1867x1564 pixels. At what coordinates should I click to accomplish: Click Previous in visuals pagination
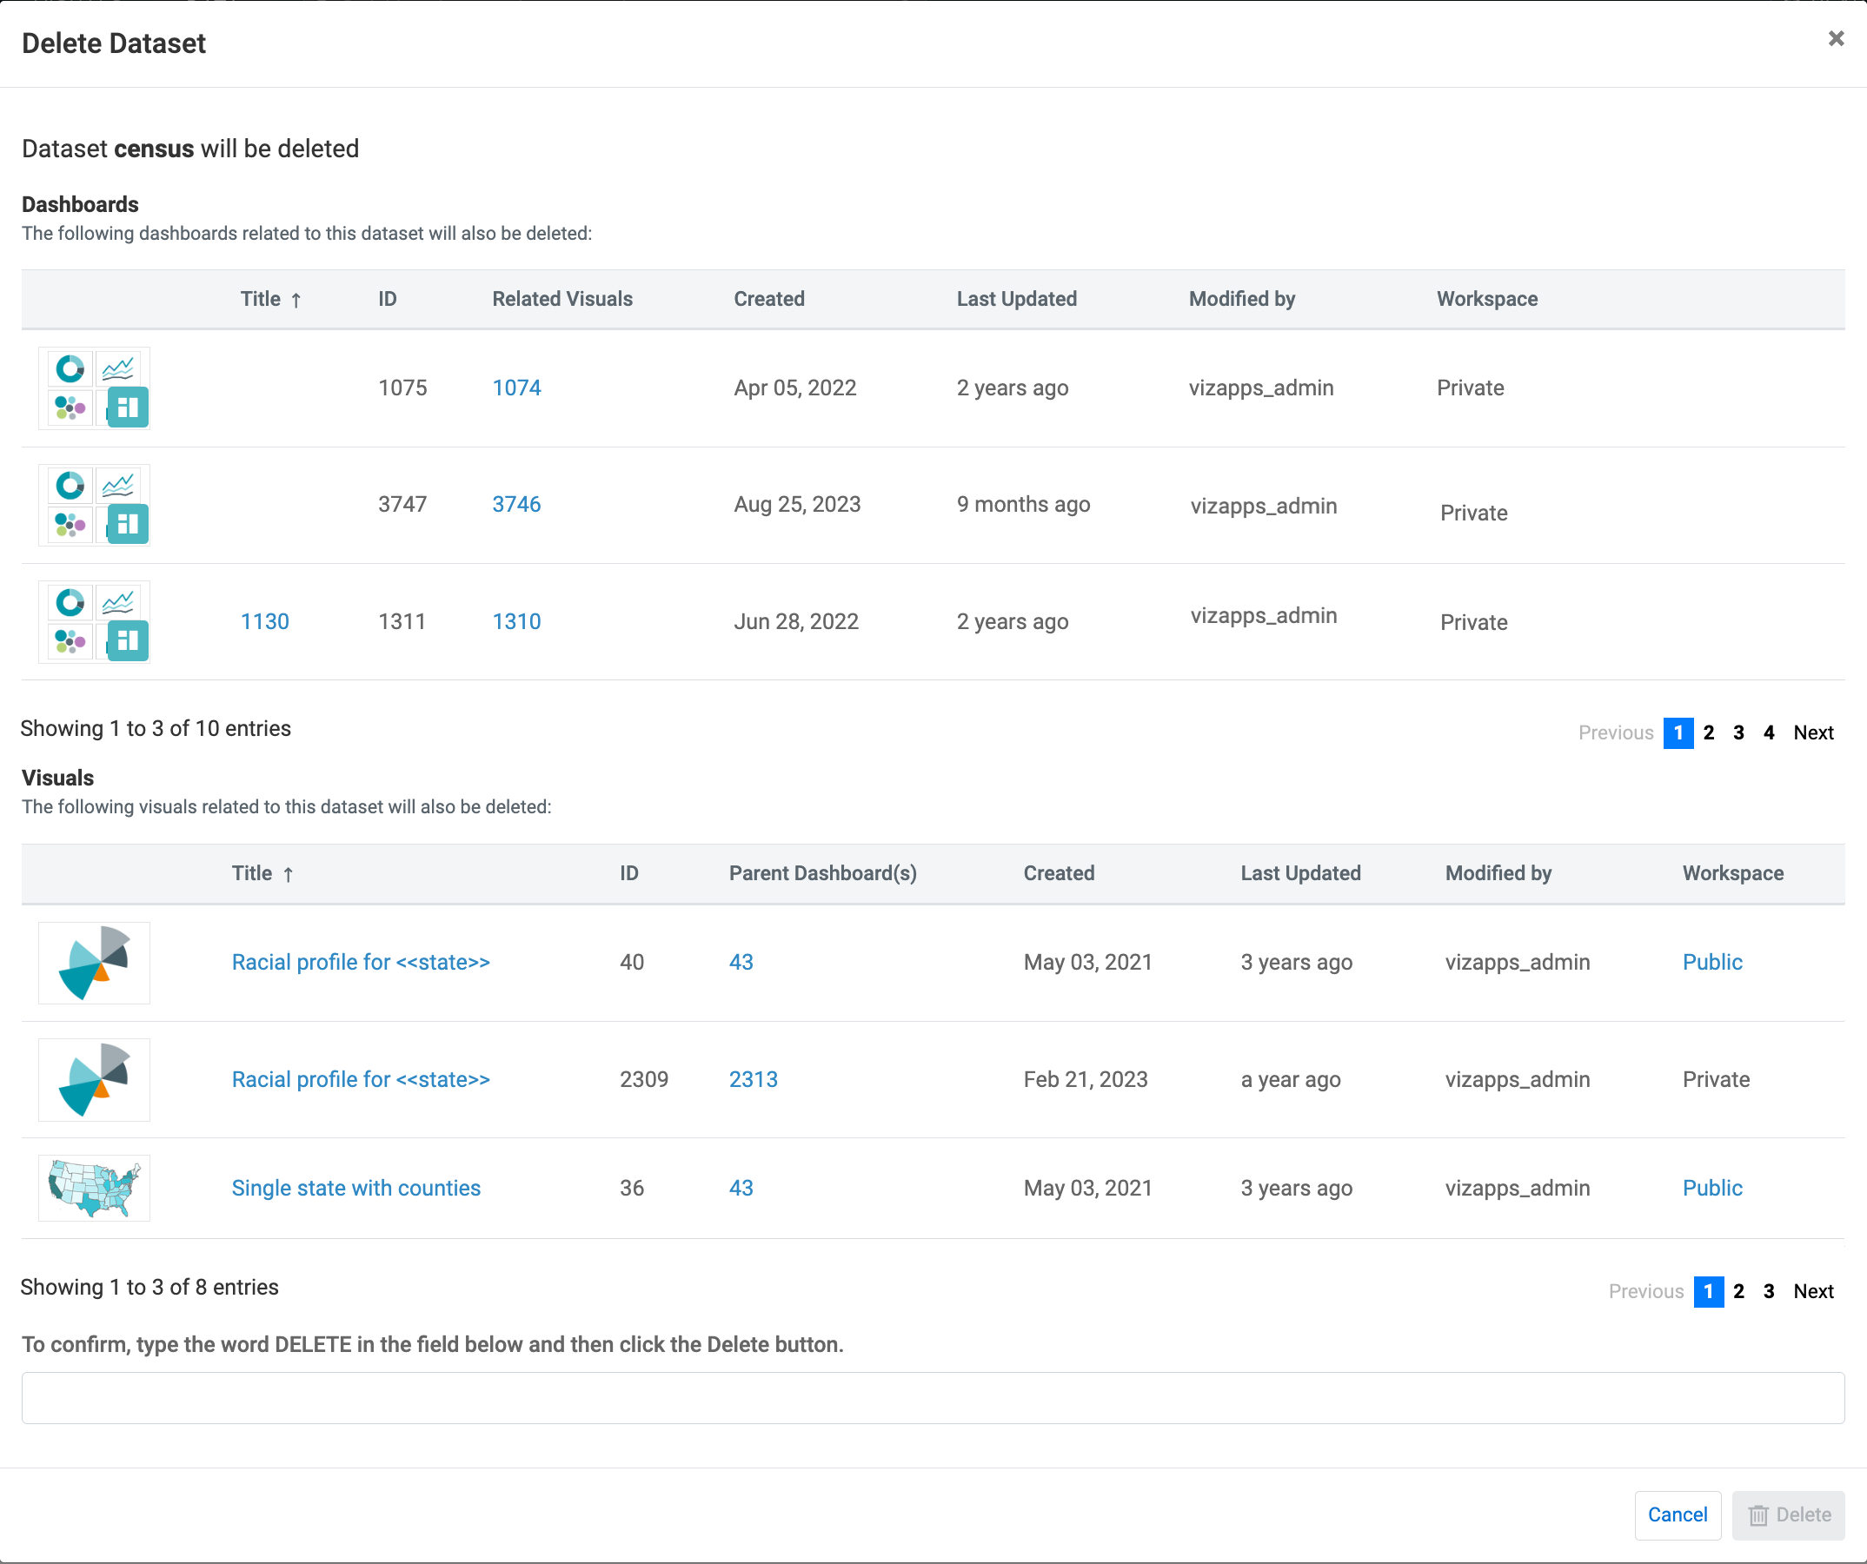click(x=1645, y=1292)
